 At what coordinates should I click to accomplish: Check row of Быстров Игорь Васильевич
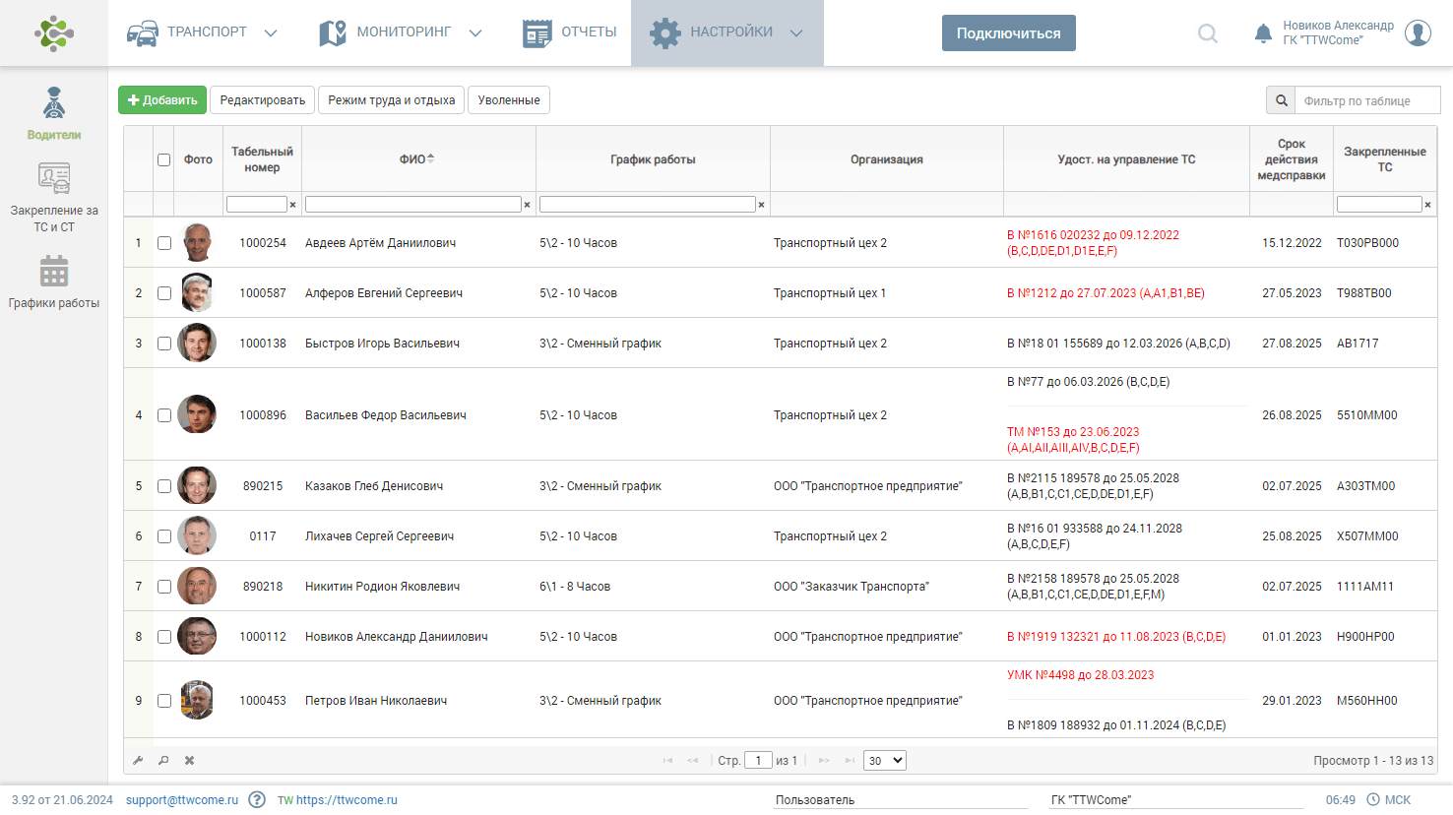164,344
